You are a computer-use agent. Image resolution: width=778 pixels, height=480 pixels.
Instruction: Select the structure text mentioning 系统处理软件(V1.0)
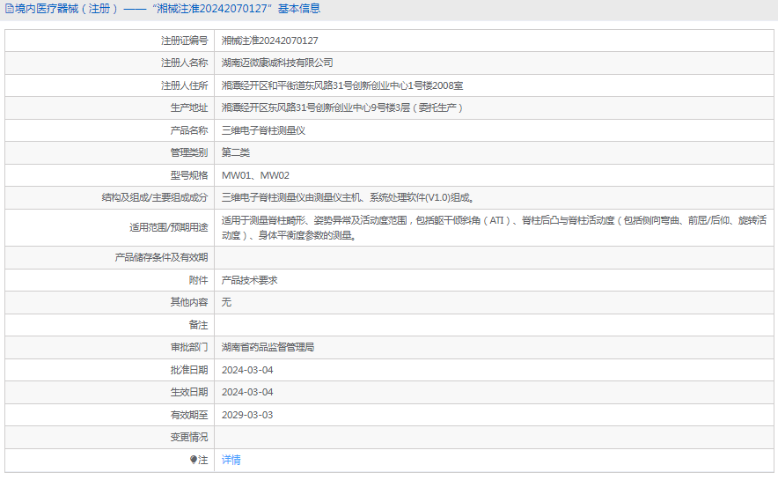click(349, 197)
